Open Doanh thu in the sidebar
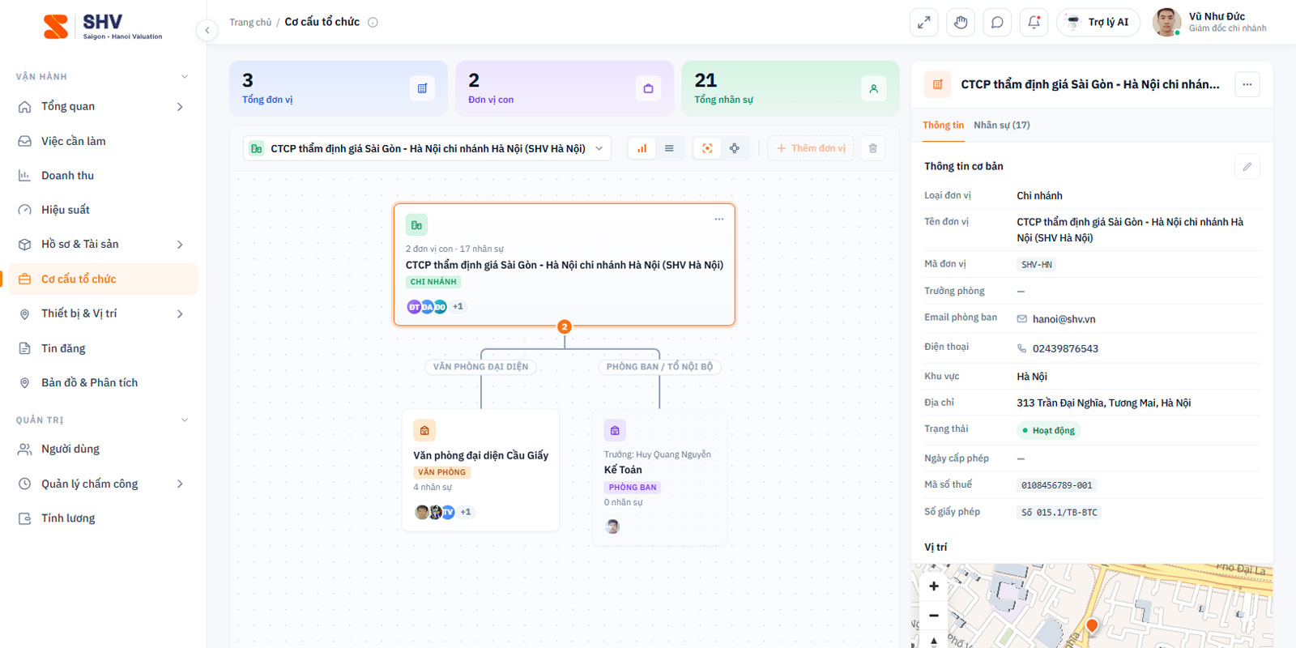The width and height of the screenshot is (1296, 648). coord(103,176)
